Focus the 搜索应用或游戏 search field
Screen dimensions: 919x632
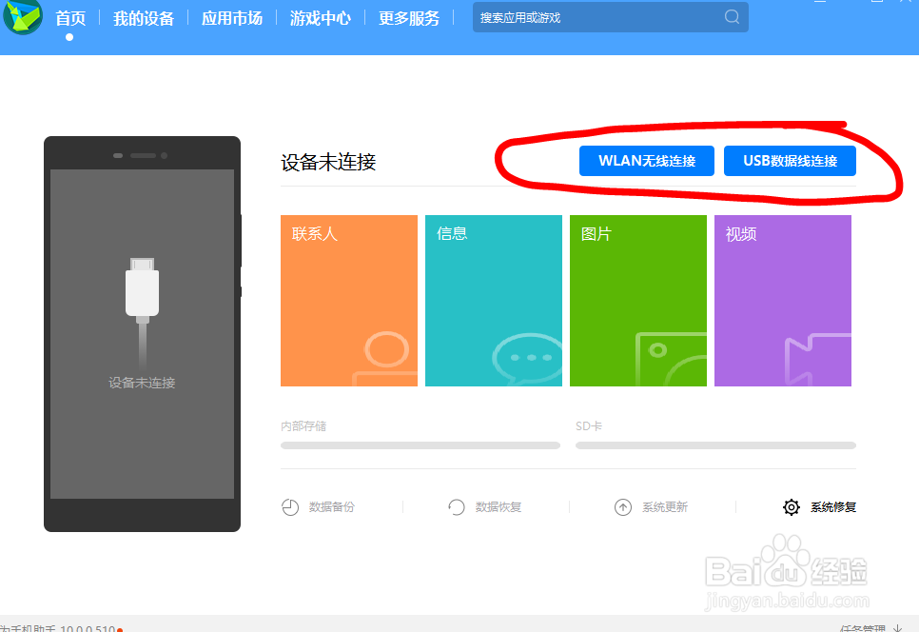pos(610,17)
